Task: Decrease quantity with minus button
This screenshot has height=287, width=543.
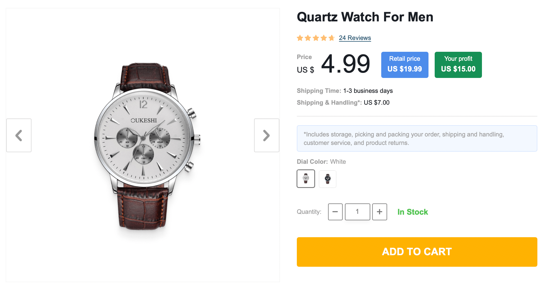Action: (x=335, y=212)
